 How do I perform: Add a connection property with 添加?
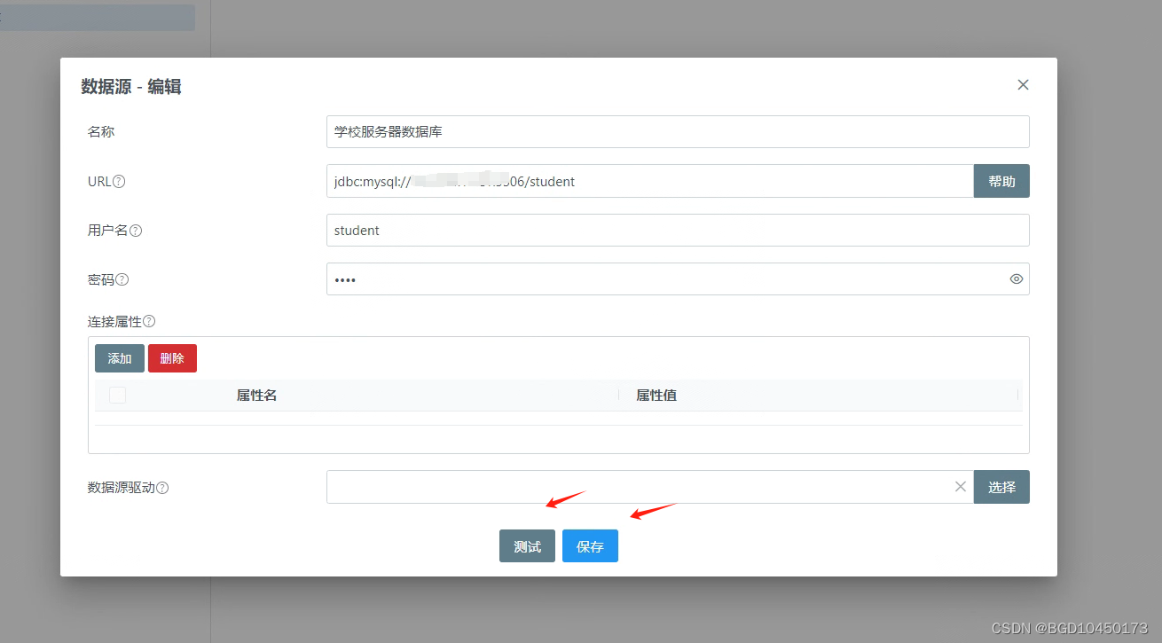tap(119, 357)
